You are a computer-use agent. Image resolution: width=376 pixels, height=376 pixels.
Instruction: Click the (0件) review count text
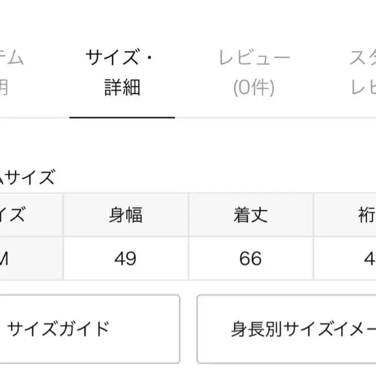254,88
